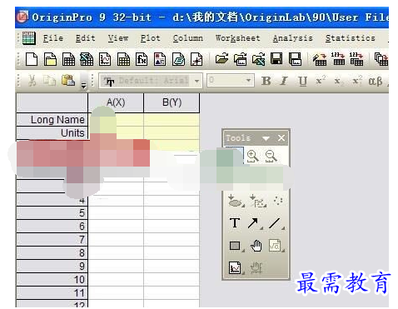The width and height of the screenshot is (398, 309).
Task: Open the Default: Arial font dropdown
Action: point(197,81)
